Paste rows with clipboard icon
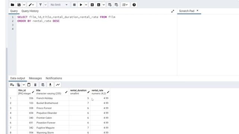239x134 pixels. (29, 85)
